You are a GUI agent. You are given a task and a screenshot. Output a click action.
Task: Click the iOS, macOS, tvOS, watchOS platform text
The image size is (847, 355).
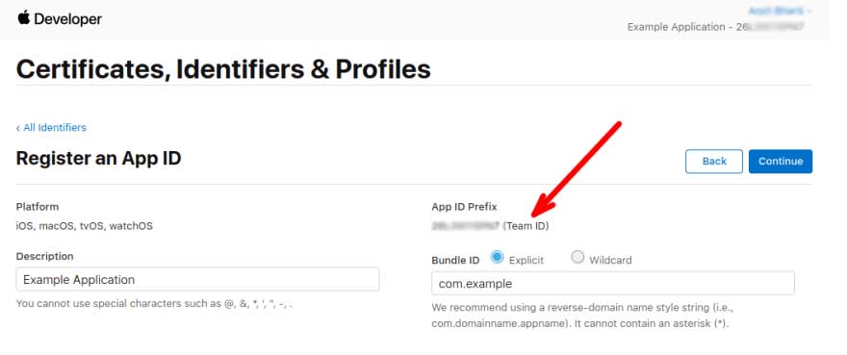[x=85, y=226]
